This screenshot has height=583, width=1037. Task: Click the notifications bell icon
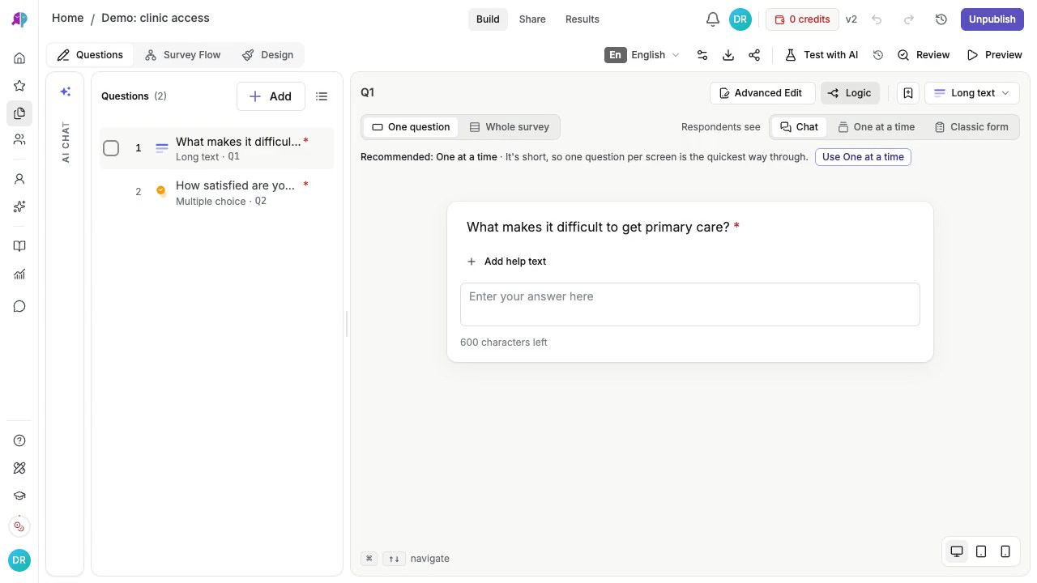[713, 19]
